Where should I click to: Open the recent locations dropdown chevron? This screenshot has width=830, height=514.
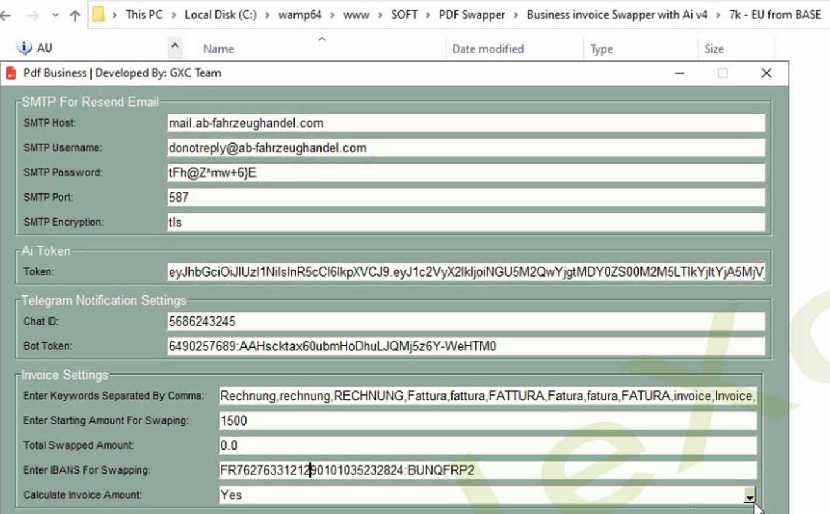(55, 15)
